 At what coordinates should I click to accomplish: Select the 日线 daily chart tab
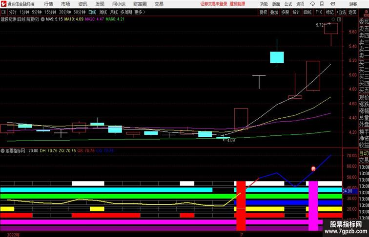pos(92,12)
